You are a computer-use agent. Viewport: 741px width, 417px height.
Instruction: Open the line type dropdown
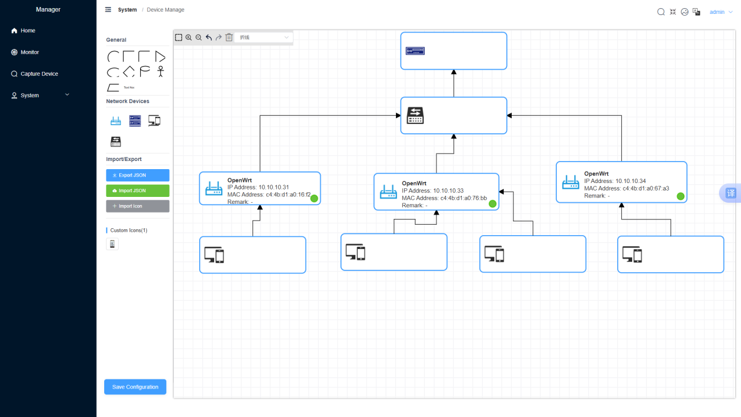264,38
